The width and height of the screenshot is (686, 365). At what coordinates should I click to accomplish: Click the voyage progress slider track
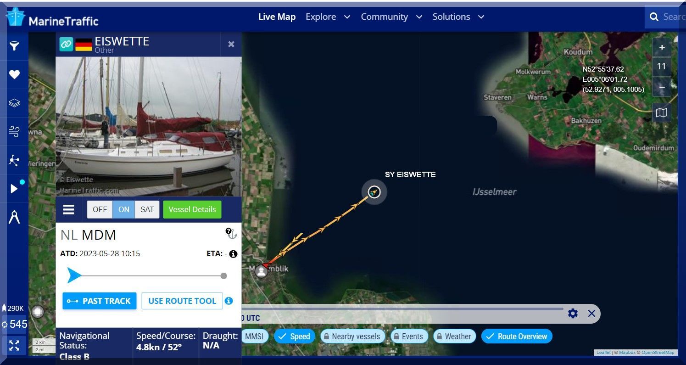point(147,276)
